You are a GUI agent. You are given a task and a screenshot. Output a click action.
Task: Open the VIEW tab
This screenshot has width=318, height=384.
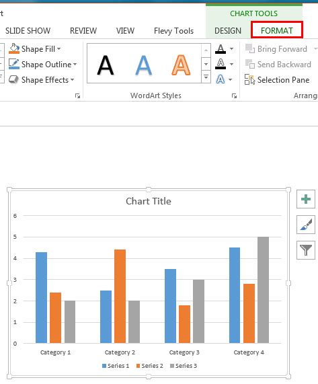click(125, 31)
